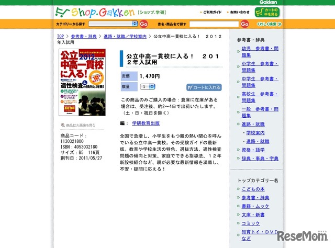This screenshot has width=335, height=248.
Task: Focus the book title search field
Action: [214, 24]
